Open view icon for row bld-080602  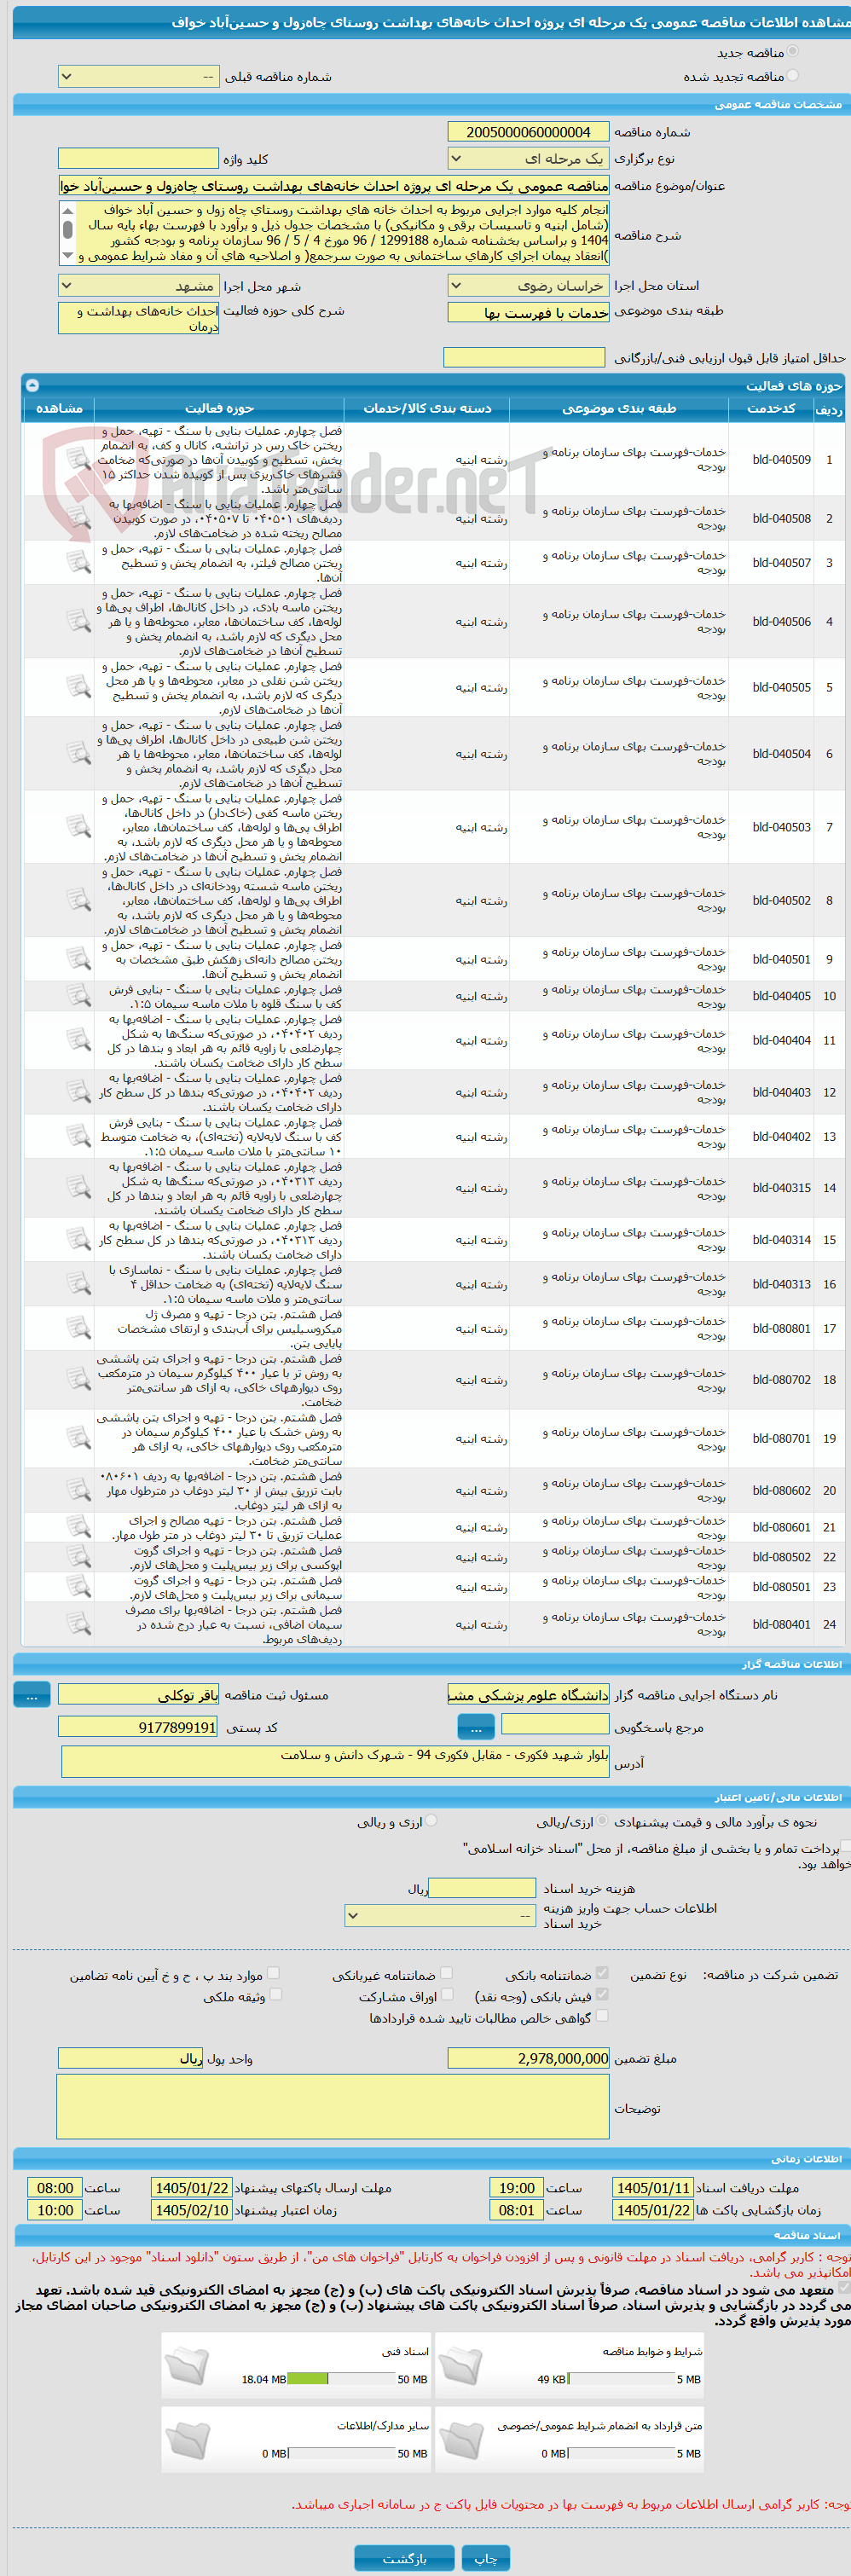(78, 1490)
